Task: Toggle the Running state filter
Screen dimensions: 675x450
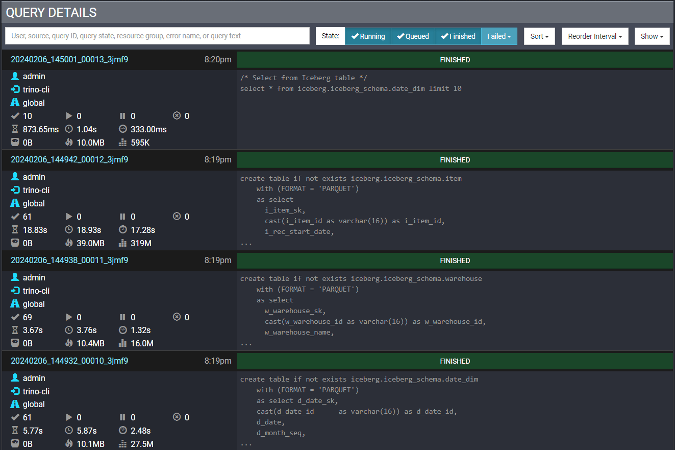Action: pos(368,36)
